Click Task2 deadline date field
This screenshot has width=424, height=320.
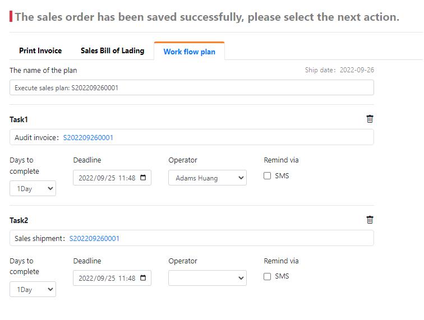112,278
